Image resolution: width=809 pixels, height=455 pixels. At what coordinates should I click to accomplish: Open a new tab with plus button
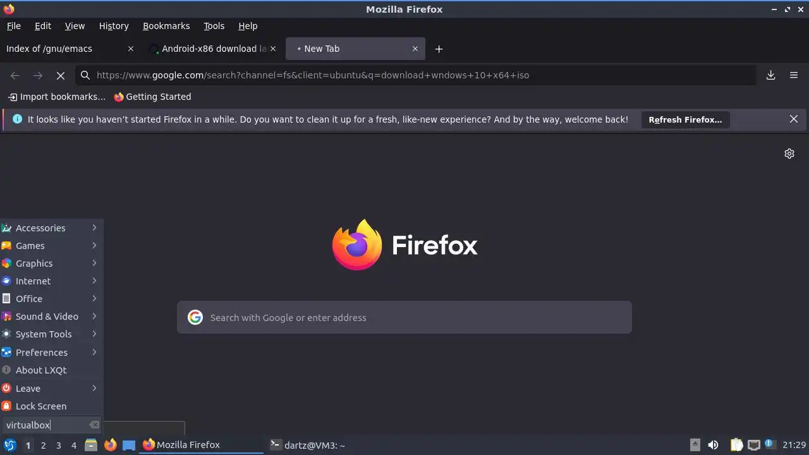(x=439, y=49)
